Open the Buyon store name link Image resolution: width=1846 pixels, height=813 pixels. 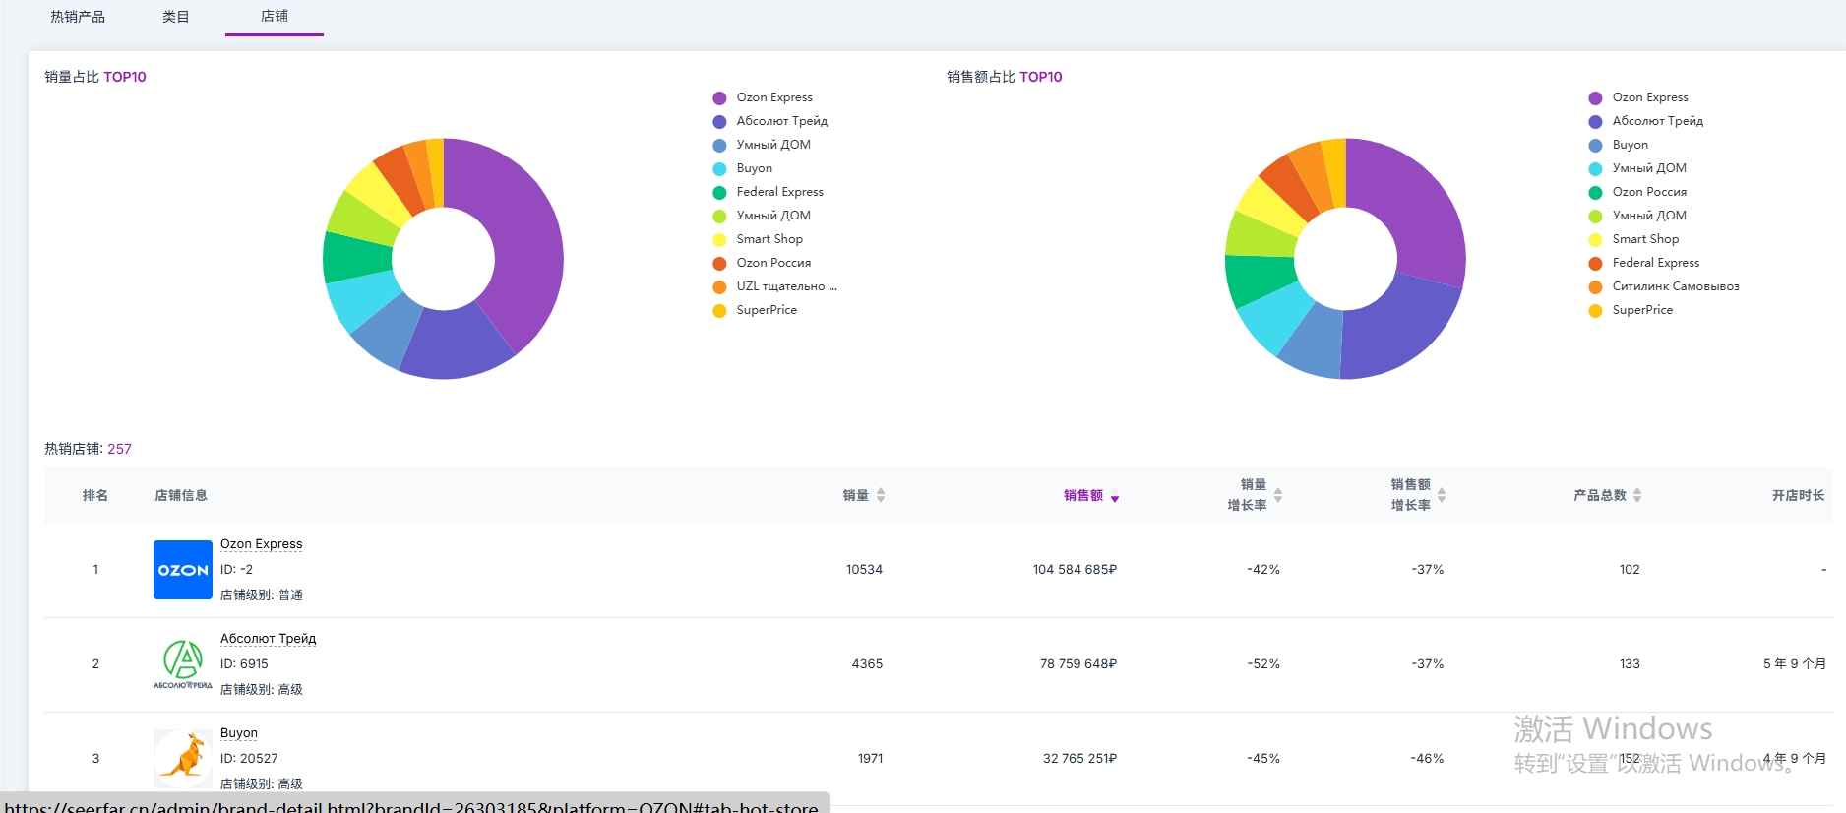coord(239,733)
